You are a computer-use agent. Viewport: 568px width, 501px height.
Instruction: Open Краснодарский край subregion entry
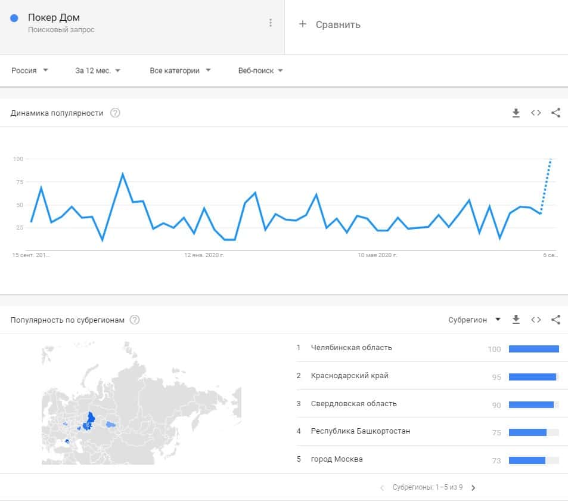(x=350, y=376)
